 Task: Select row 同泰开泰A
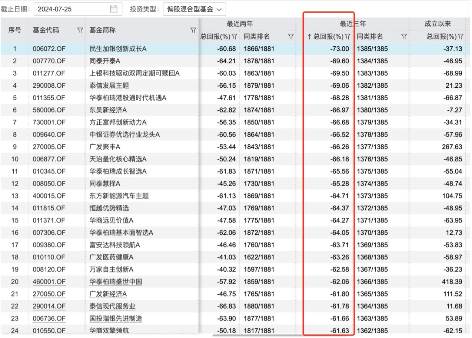(x=235, y=61)
